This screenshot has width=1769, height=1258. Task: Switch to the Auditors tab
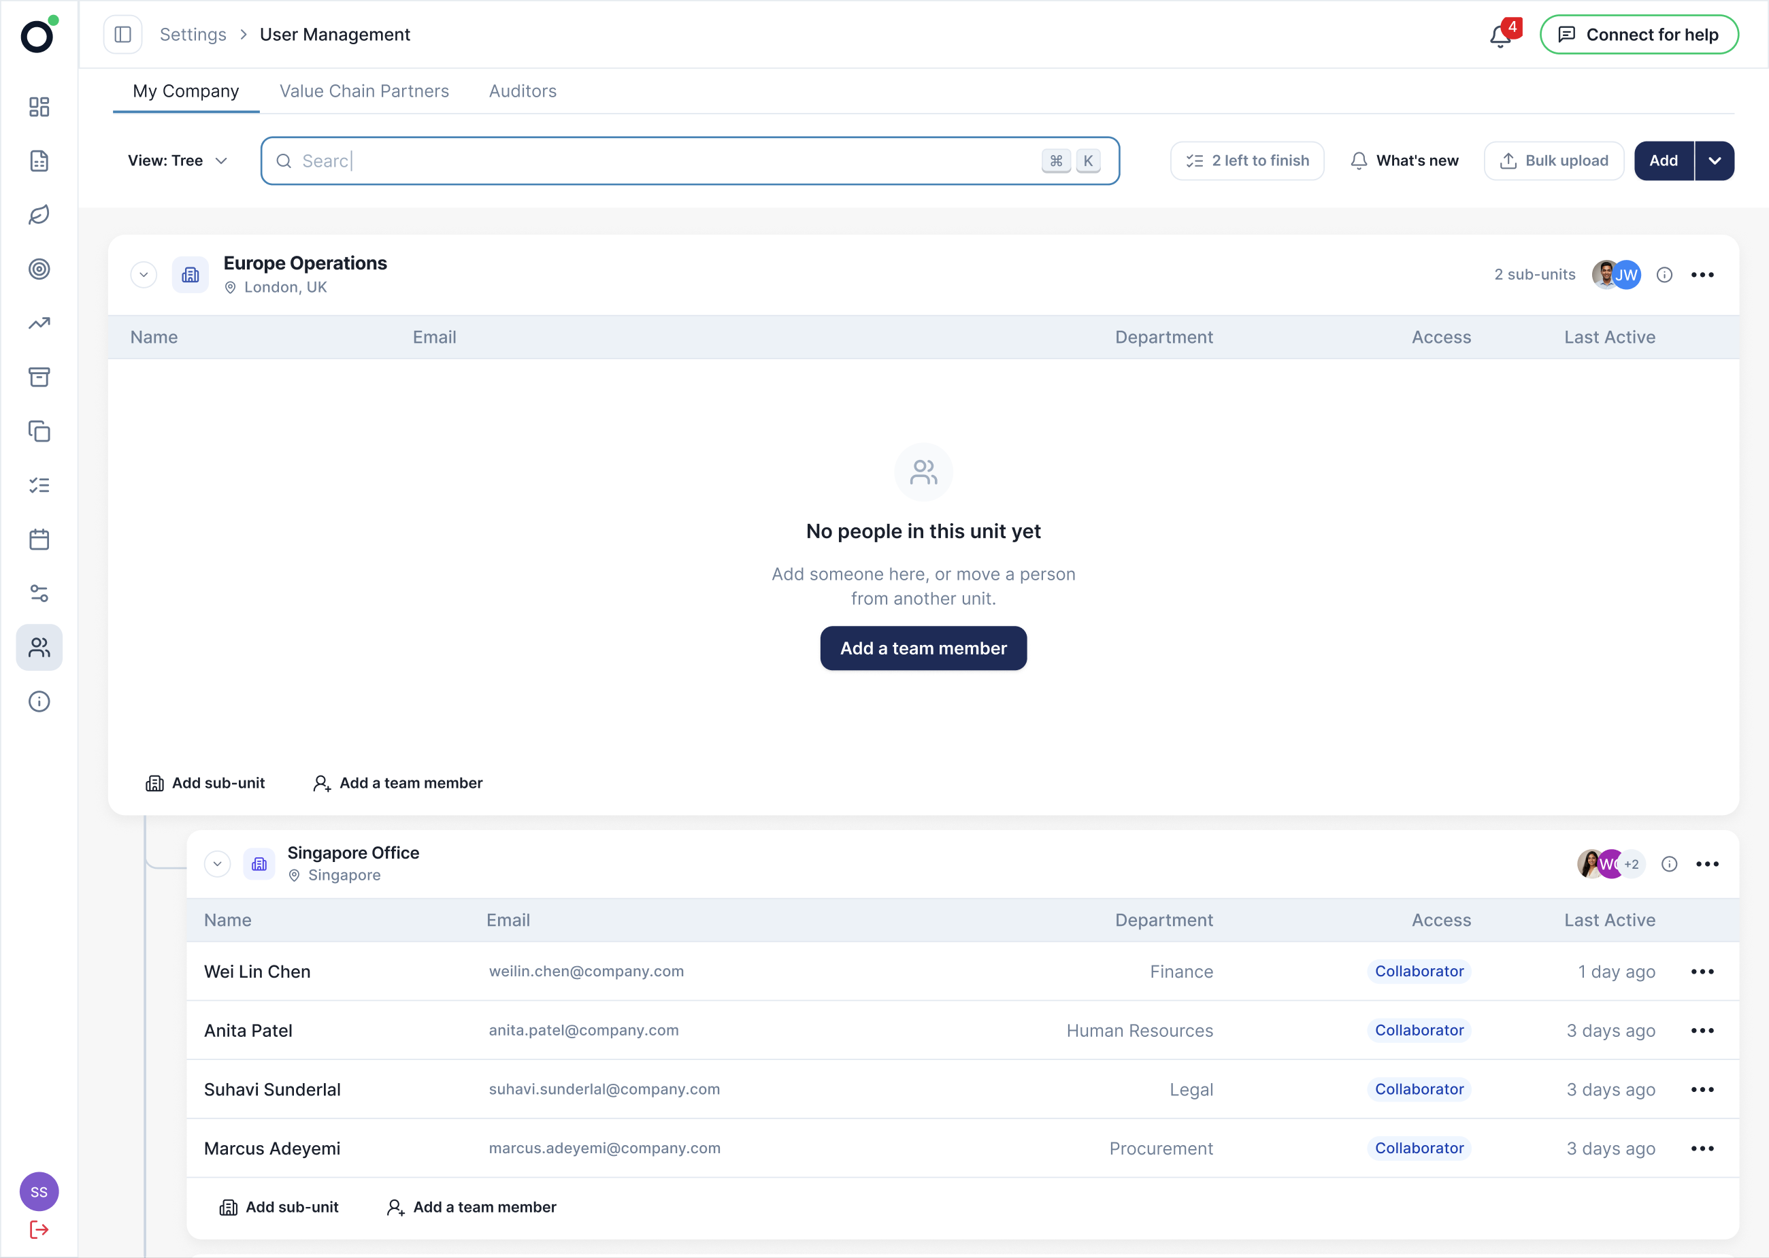point(523,90)
